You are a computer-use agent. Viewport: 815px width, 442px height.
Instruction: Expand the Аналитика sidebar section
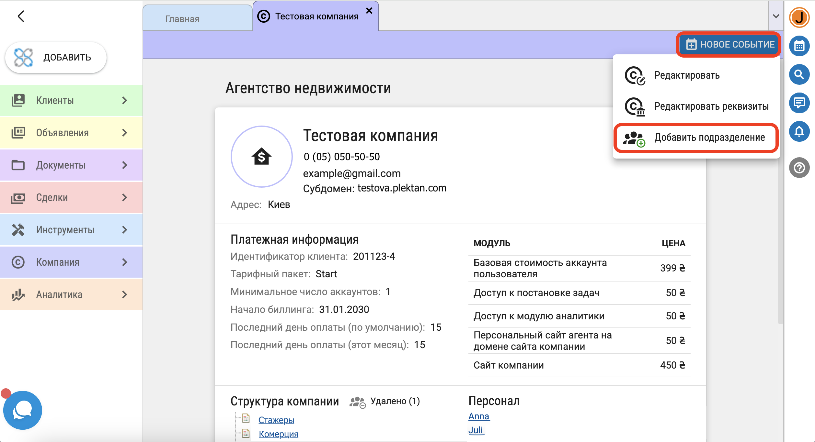coord(71,294)
